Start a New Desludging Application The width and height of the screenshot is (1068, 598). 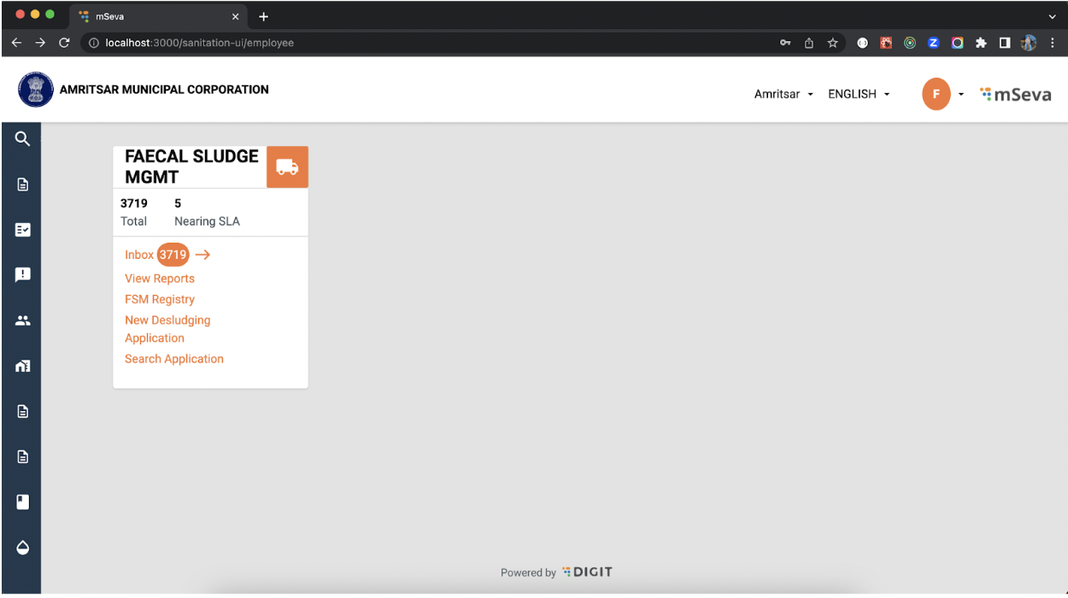(167, 329)
